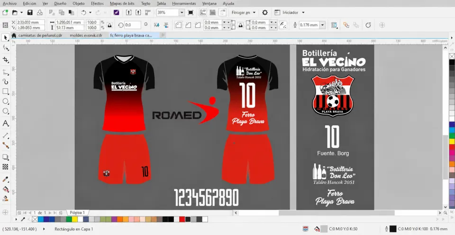This screenshot has height=235, width=455.
Task: Toggle the relative corner scaling button
Action: click(x=283, y=25)
